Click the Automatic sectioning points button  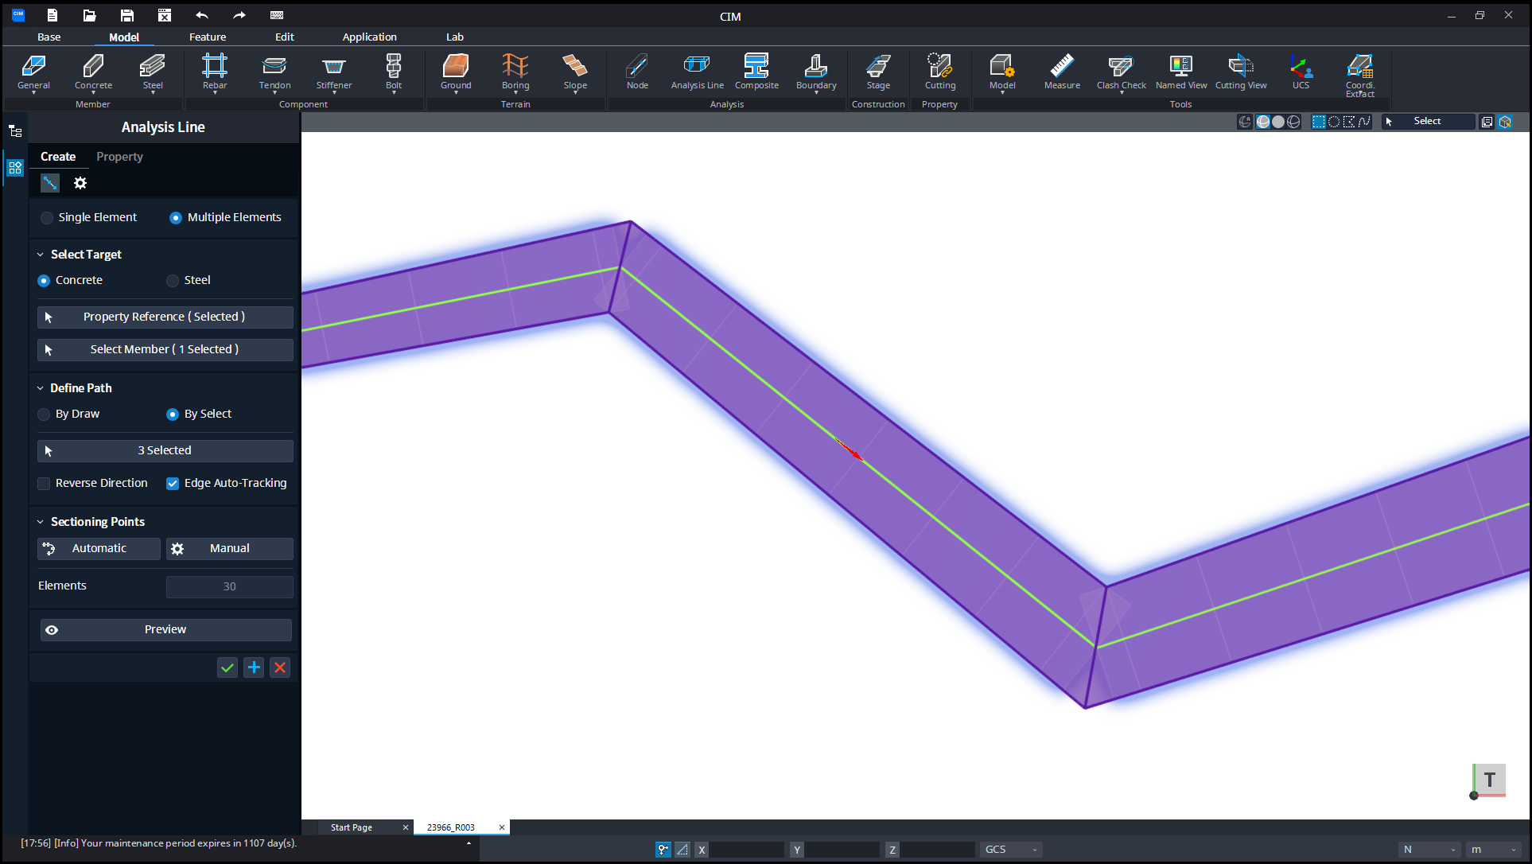click(x=99, y=549)
